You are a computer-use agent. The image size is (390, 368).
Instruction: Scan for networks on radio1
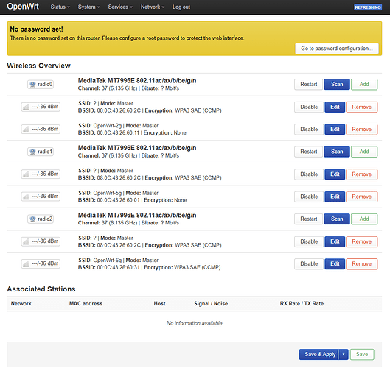tap(337, 152)
